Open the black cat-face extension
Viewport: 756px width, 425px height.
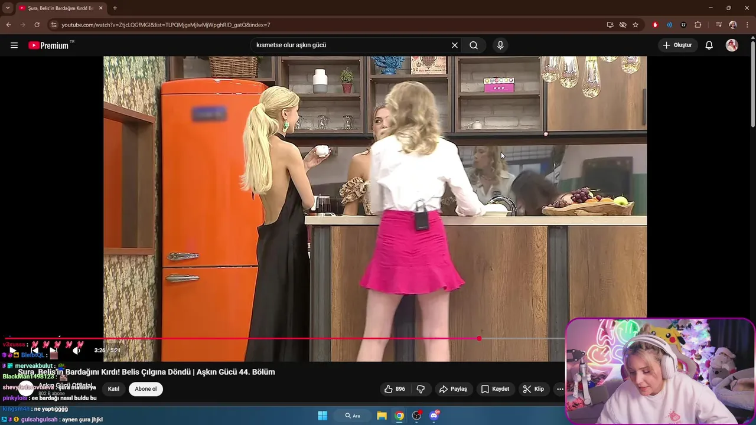tap(683, 25)
